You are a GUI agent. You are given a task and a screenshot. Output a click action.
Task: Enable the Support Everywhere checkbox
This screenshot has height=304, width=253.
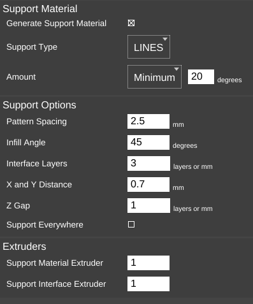[131, 224]
